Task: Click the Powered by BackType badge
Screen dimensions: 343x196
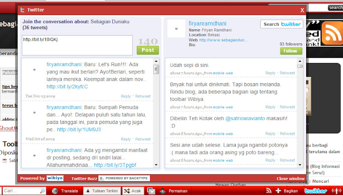Action: click(x=124, y=178)
